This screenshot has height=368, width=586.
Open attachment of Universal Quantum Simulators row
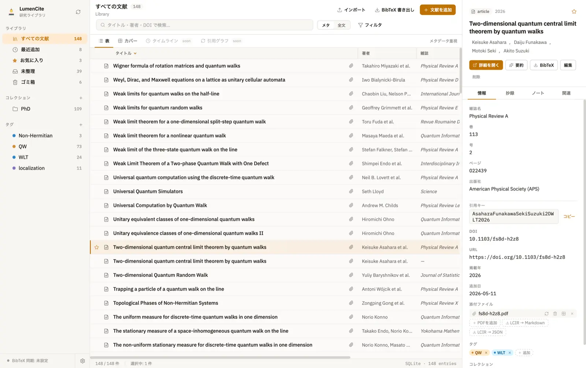pos(351,191)
